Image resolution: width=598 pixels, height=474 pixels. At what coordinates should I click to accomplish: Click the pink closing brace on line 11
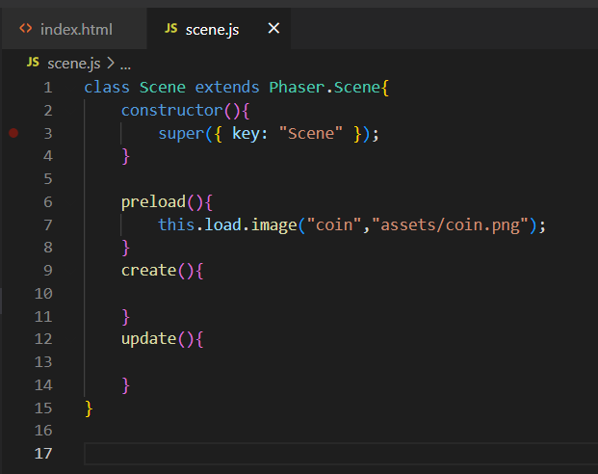click(x=126, y=317)
